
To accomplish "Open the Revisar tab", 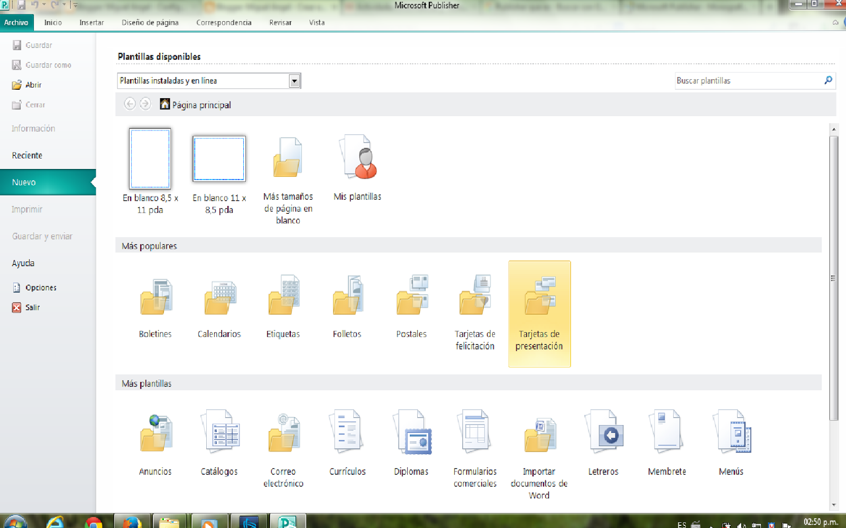I will (280, 23).
